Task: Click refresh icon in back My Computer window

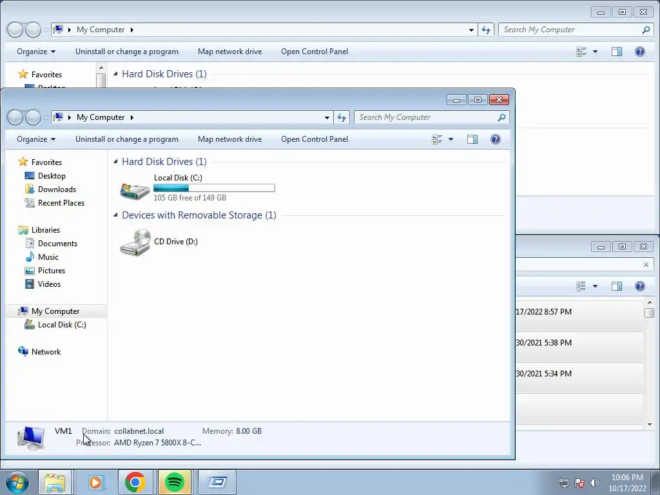Action: click(486, 30)
